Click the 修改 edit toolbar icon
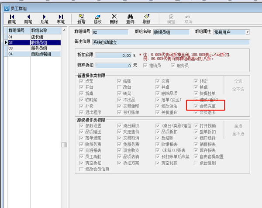Screen dimensions: 262x208 [98, 18]
